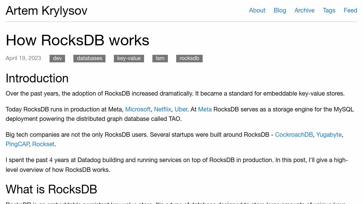Open the CockroachDB link
The image size is (363, 204).
tap(294, 134)
